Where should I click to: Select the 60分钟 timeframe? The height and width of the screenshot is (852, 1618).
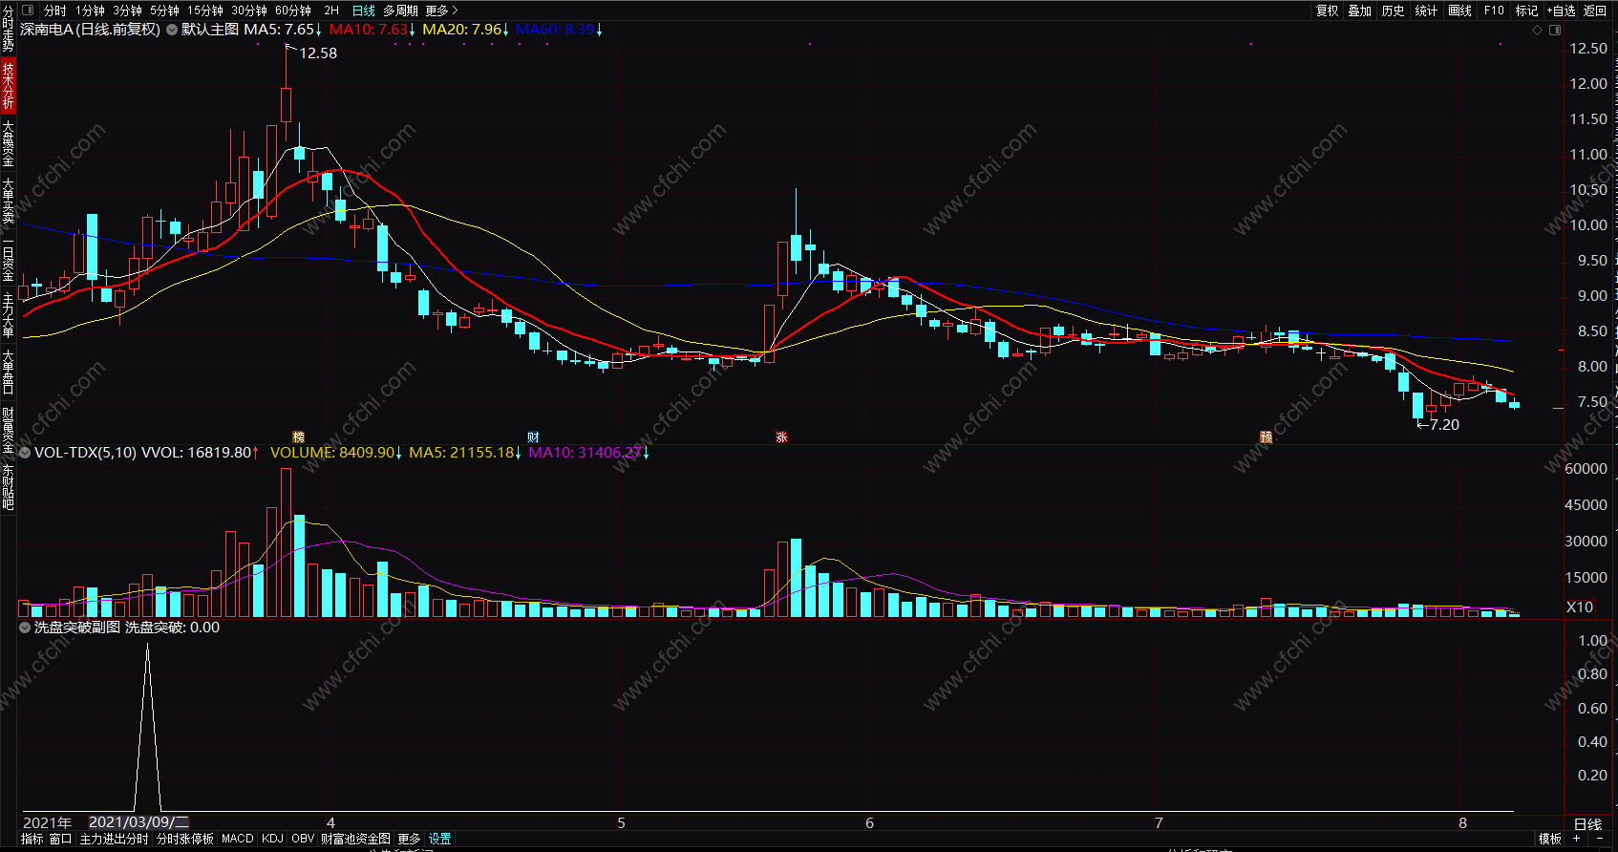[x=293, y=11]
